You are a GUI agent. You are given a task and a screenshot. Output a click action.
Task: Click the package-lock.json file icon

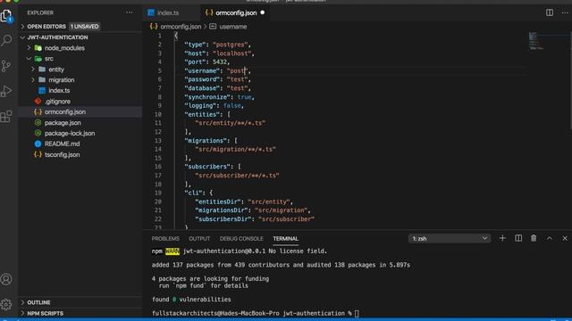[x=38, y=133]
